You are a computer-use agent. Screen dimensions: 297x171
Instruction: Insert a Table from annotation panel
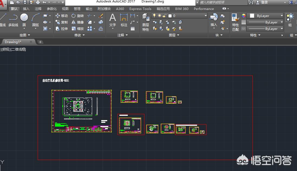tap(133, 29)
